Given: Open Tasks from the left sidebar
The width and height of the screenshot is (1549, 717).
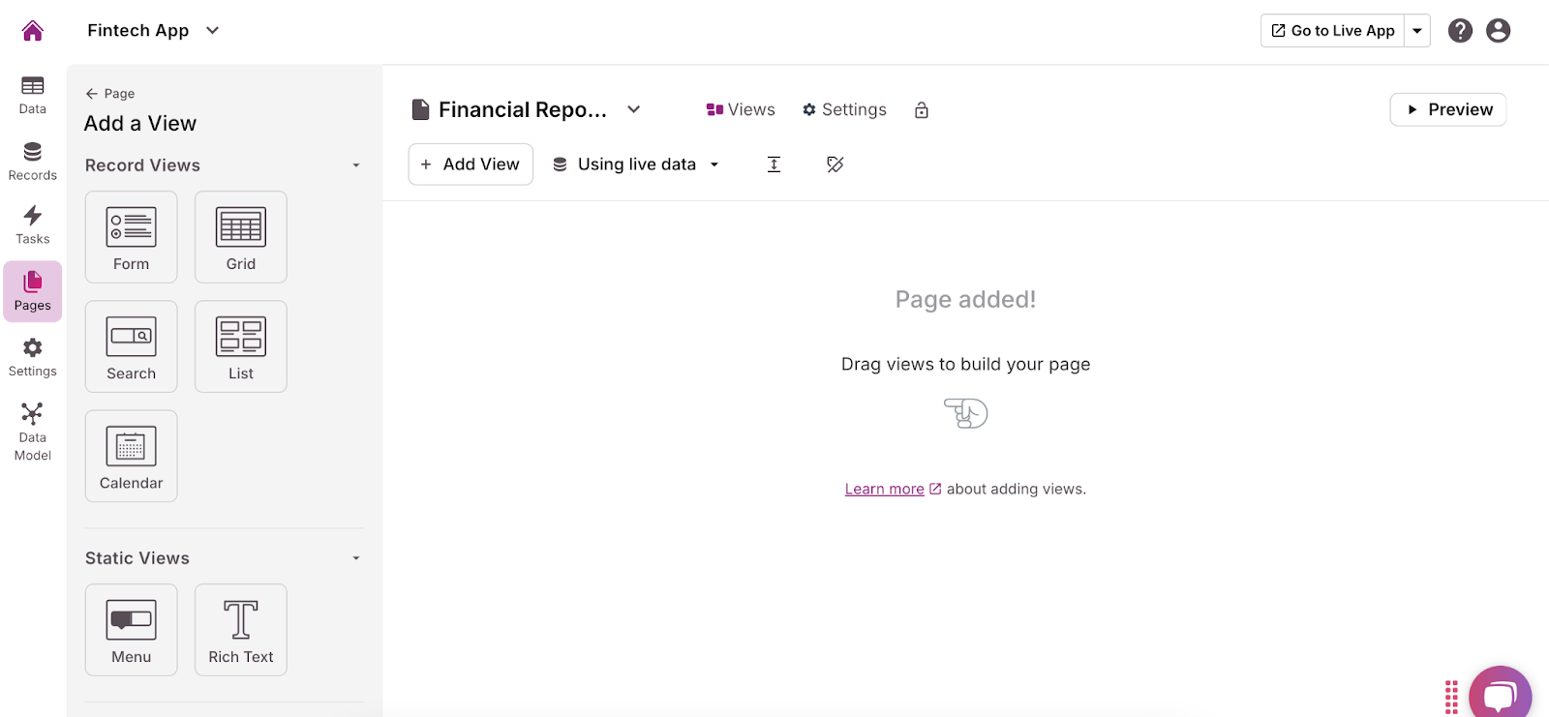Looking at the screenshot, I should coord(32,224).
